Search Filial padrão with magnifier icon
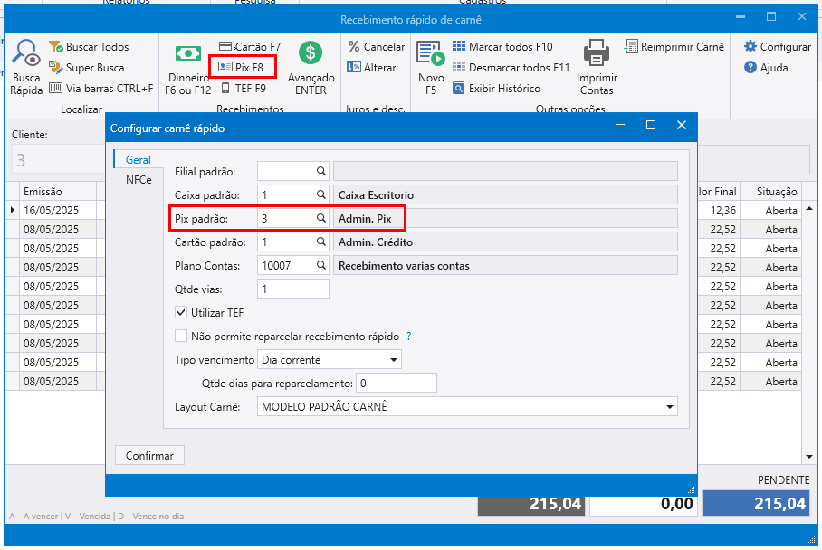The width and height of the screenshot is (822, 550). tap(320, 171)
